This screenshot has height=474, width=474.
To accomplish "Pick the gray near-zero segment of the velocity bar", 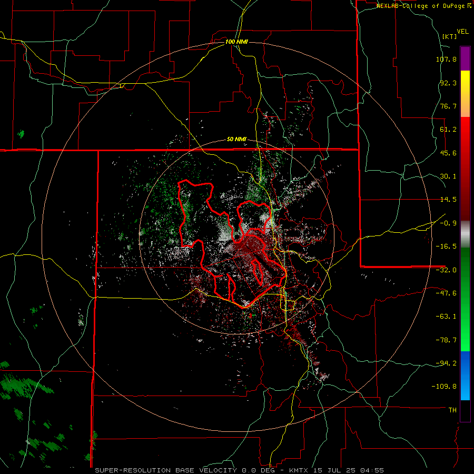I will (465, 234).
